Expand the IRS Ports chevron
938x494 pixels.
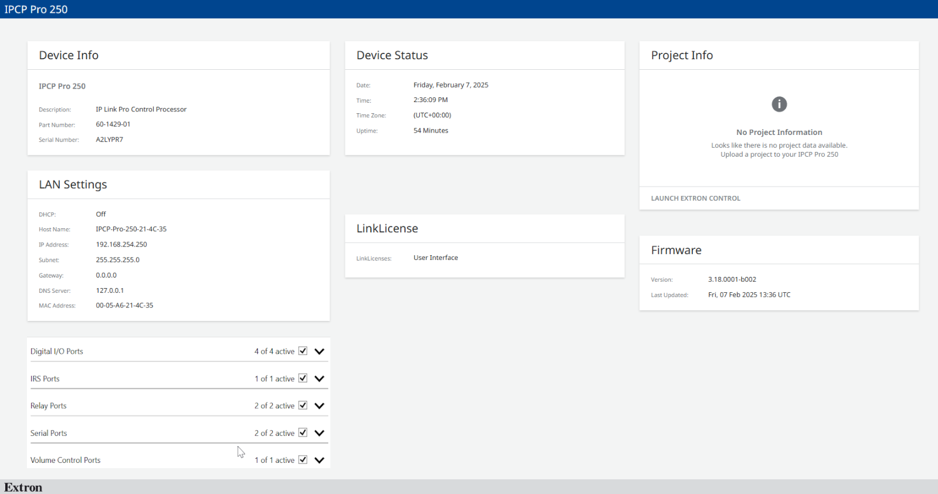pos(320,379)
